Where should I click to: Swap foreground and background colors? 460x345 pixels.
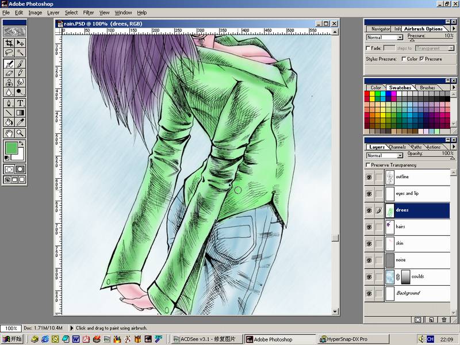pos(21,143)
